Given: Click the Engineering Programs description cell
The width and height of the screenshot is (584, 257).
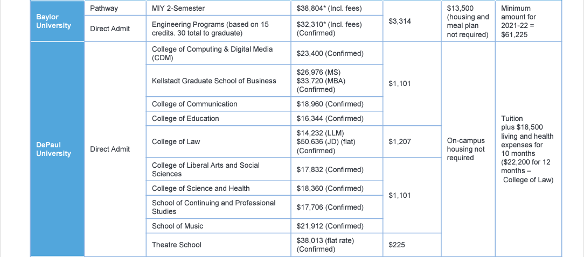Looking at the screenshot, I should 218,28.
